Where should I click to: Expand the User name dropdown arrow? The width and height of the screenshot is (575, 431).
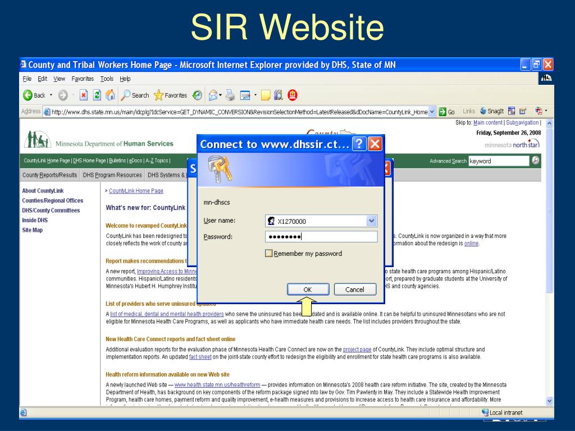[372, 221]
